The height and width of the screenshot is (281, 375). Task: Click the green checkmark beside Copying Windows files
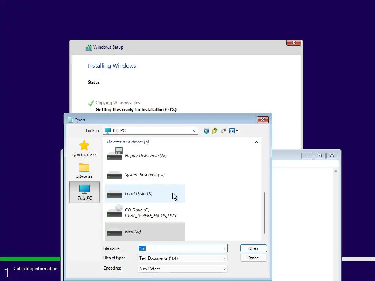(x=91, y=103)
